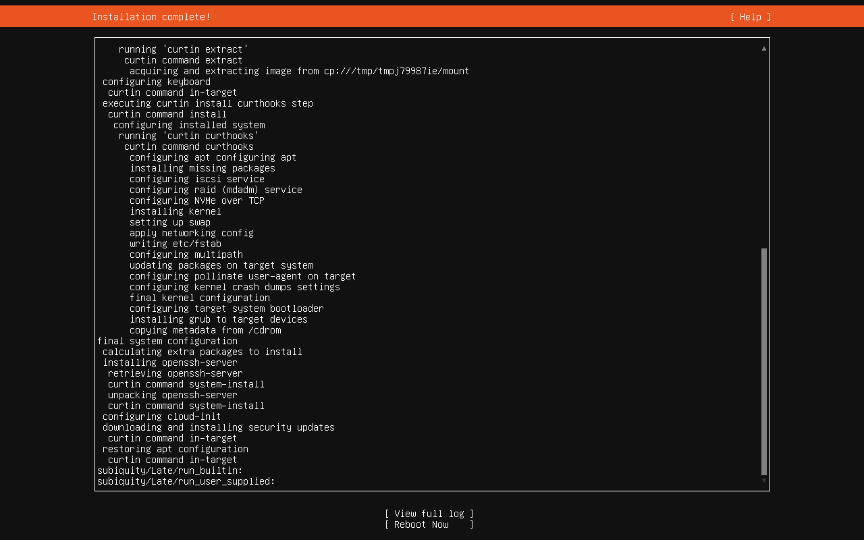
Task: Click the log pane scrollbar thumb
Action: [x=764, y=362]
